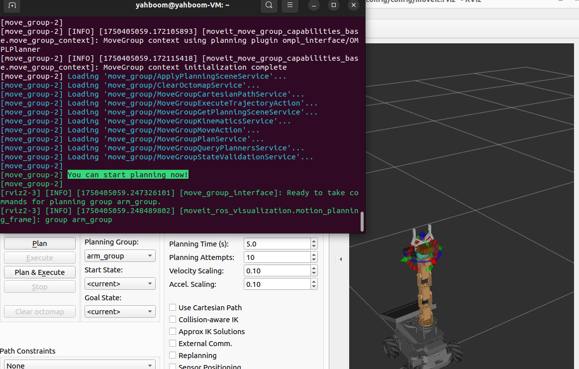This screenshot has height=369, width=579.
Task: Check Approx IK Solutions
Action: point(173,331)
